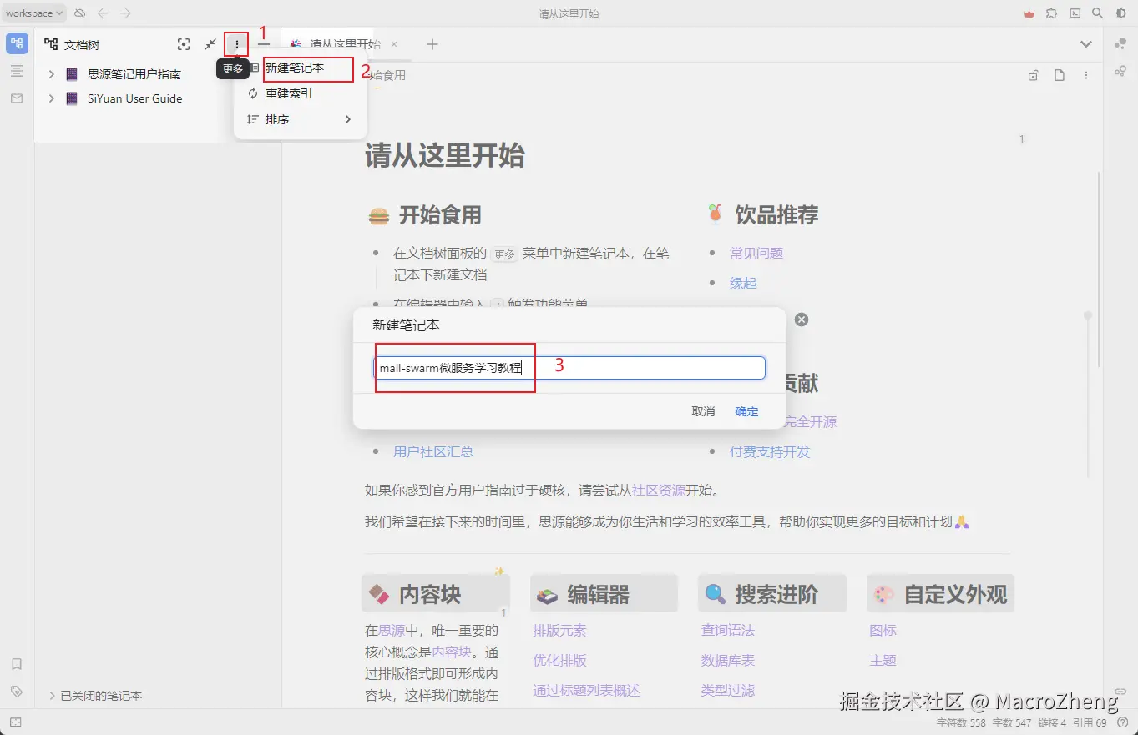Open the tags panel in left dock
Viewport: 1138px width, 735px height.
(17, 692)
